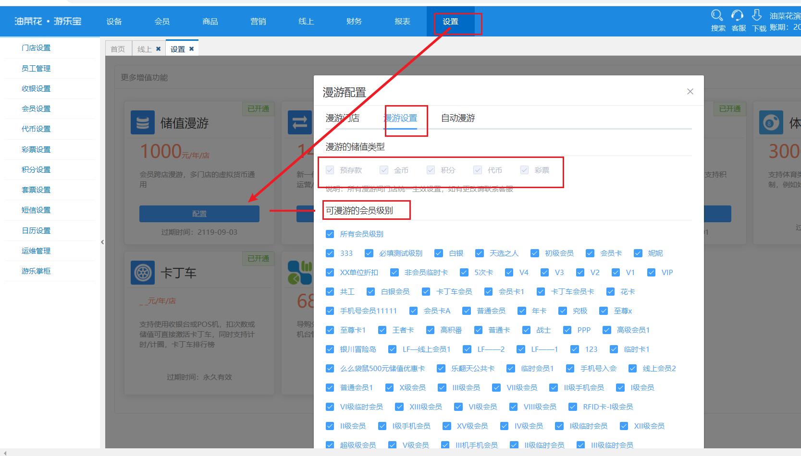Toggle the 所有会员级别 checkbox
Viewport: 801px width, 456px height.
click(330, 234)
